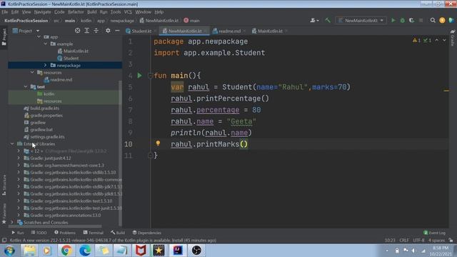Click the newpackage breadcrumb in navigation bar
The image size is (457, 257).
(122, 21)
